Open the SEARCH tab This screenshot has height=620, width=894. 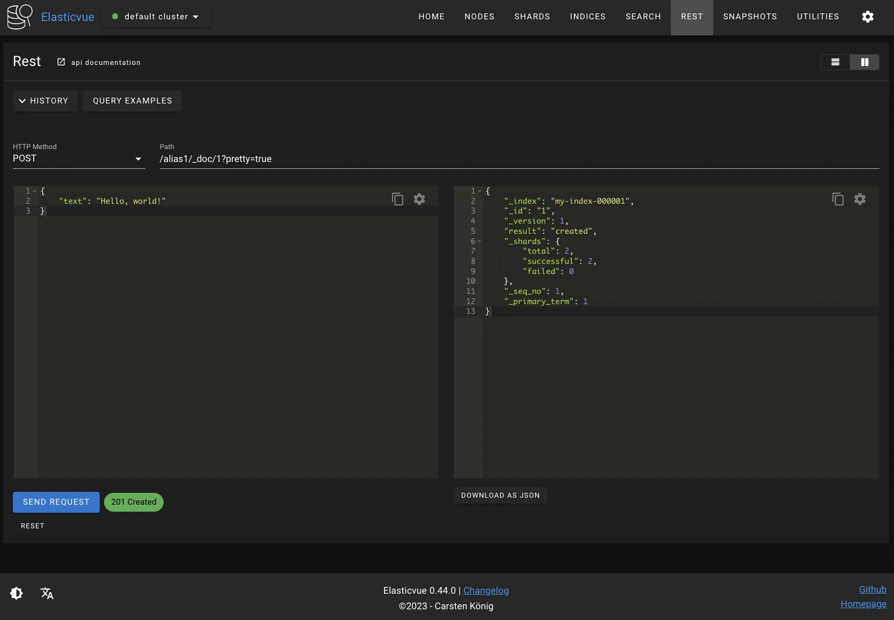pyautogui.click(x=643, y=17)
